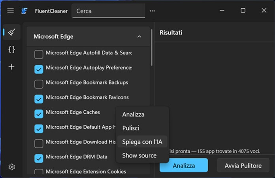The height and width of the screenshot is (178, 275).
Task: Click the Microsoft Edge Bookmark Backups label
Action: 87,82
